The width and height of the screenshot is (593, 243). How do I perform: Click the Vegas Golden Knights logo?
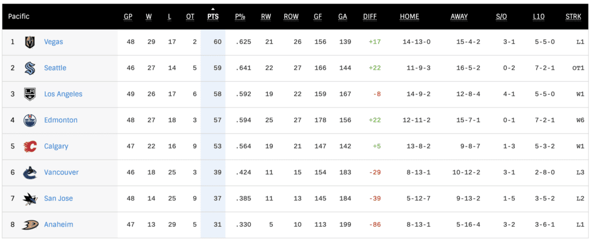point(30,42)
